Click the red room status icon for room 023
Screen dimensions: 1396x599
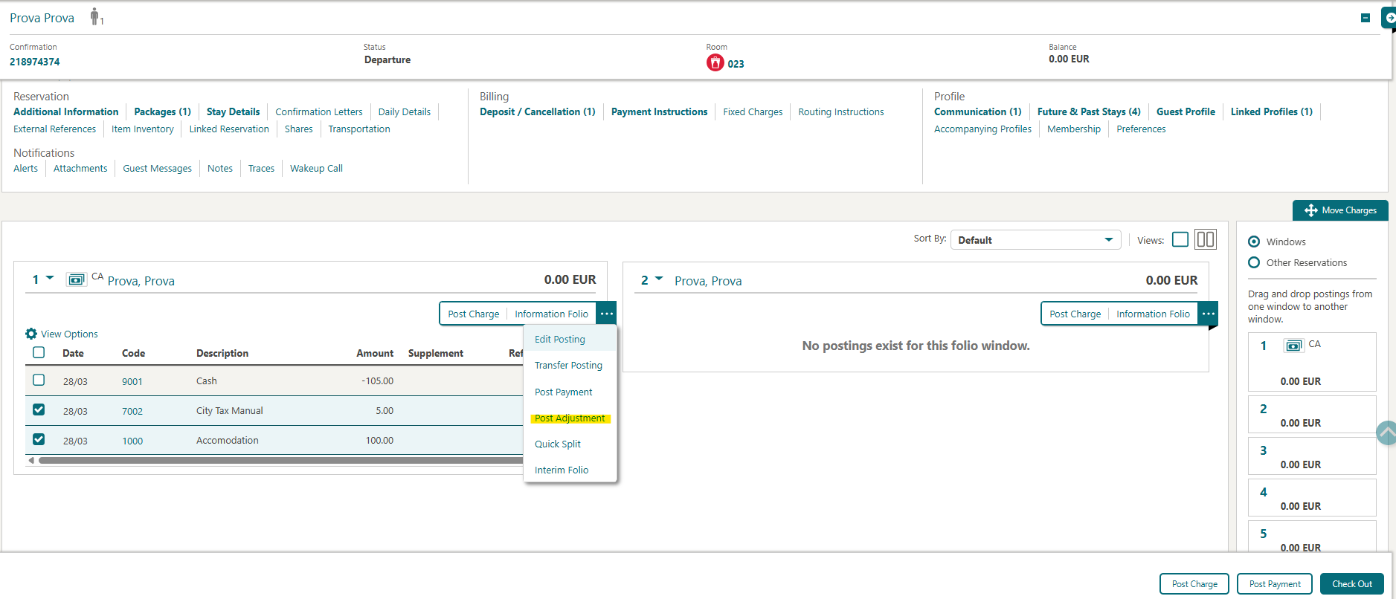[715, 62]
